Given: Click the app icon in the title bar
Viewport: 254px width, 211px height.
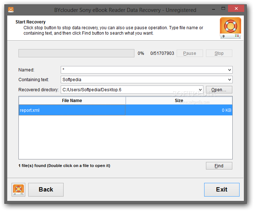Looking at the screenshot, I should 11,10.
